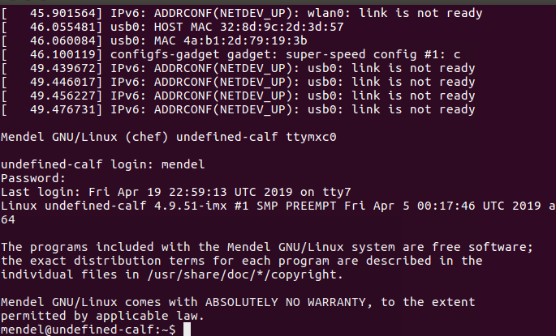This screenshot has height=336, width=556.
Task: Click the timestamp 49.439672
Action: pos(62,68)
